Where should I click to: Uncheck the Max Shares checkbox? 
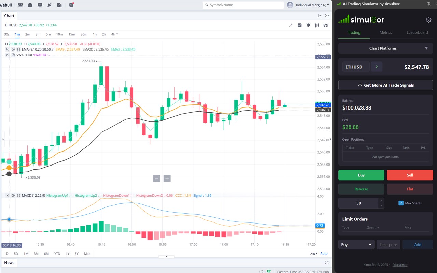tap(401, 203)
